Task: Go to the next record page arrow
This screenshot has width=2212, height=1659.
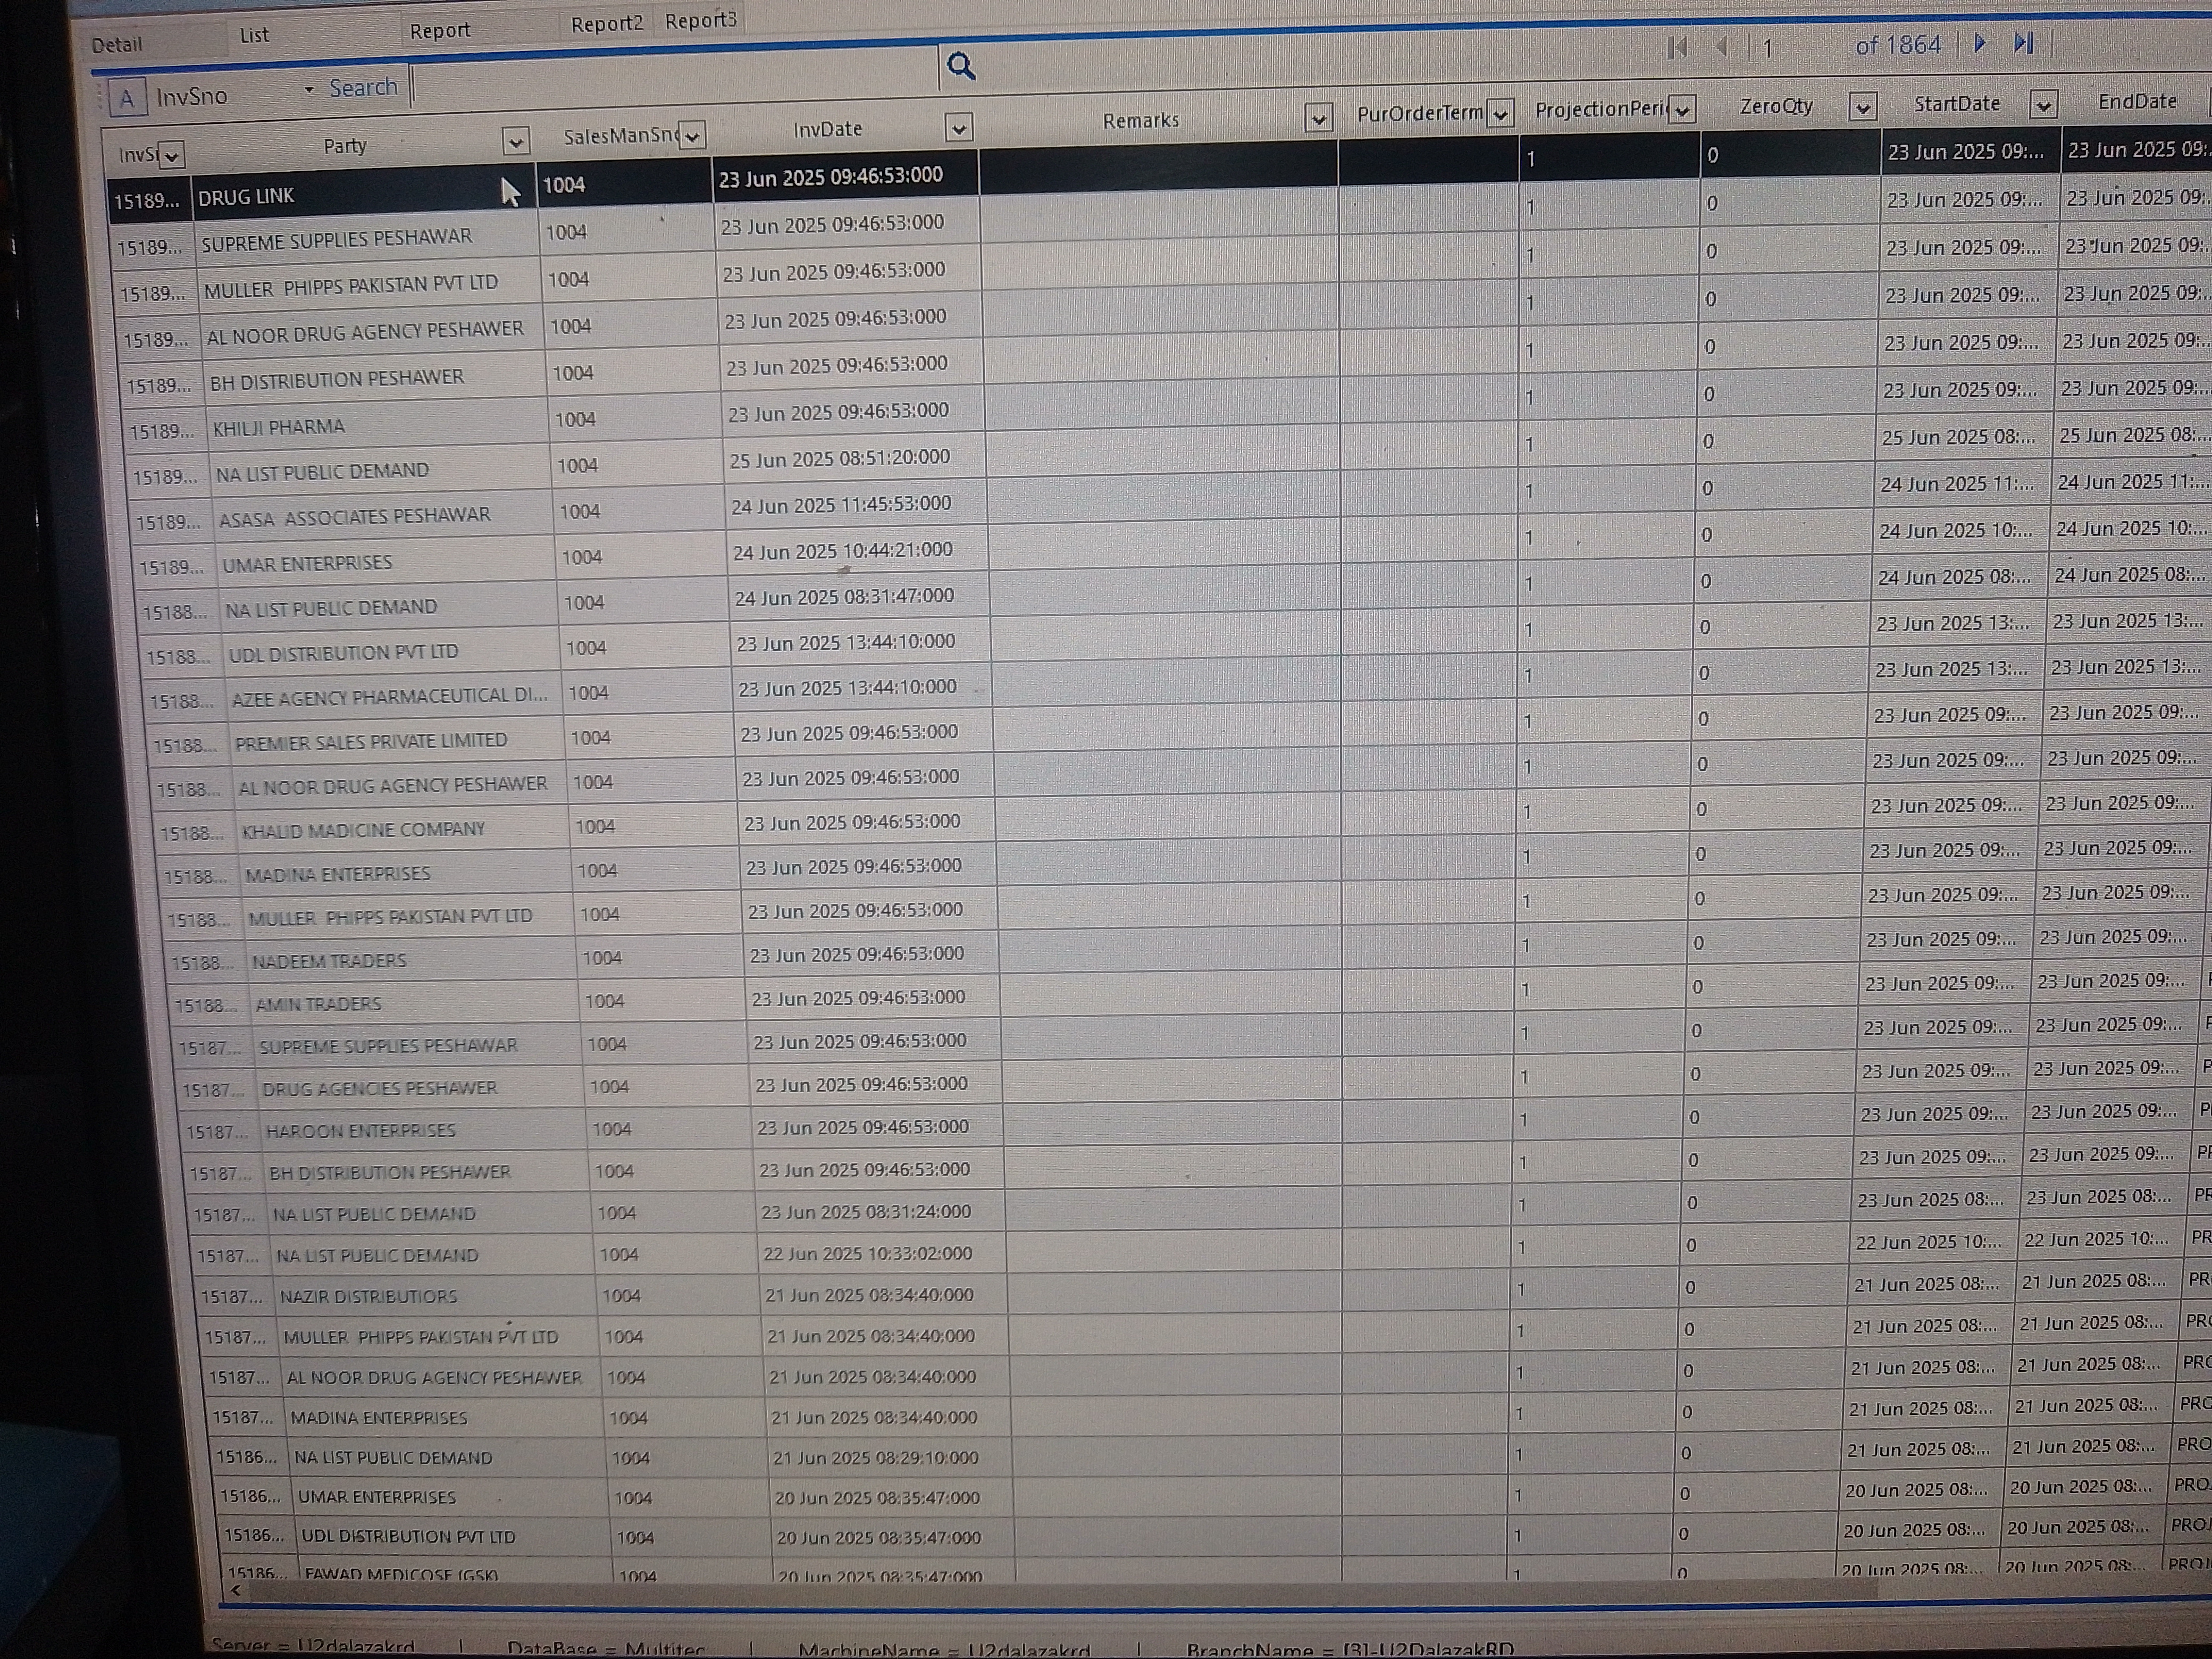Action: point(1979,43)
